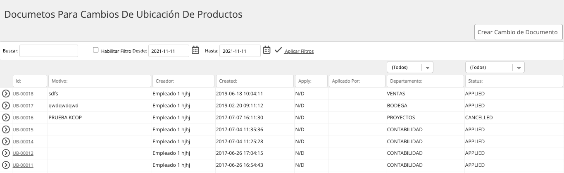Click N/D apply cell in UB-00017 row

point(300,106)
